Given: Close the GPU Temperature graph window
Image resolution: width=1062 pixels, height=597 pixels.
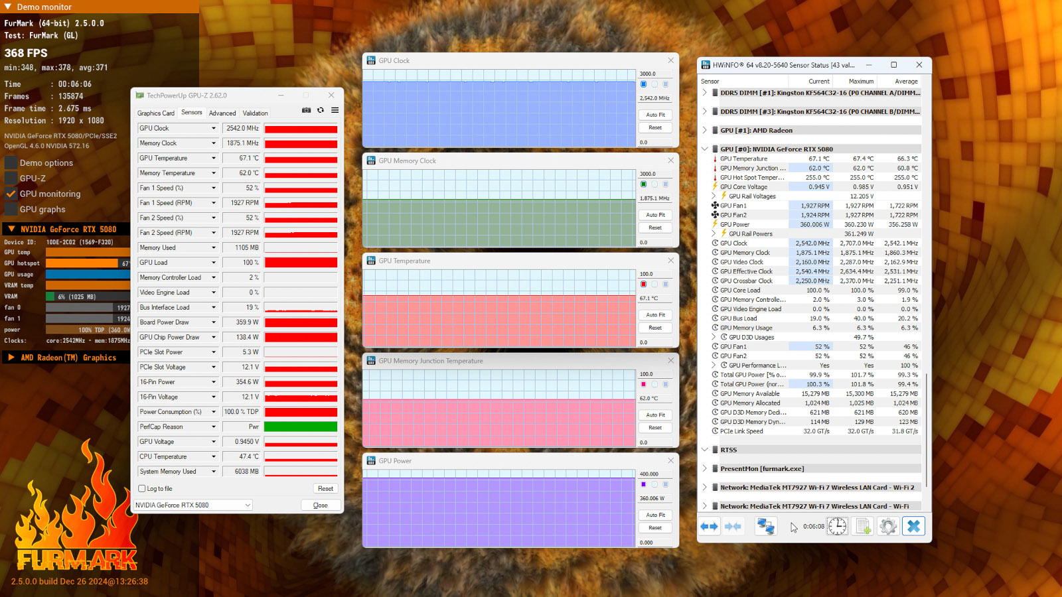Looking at the screenshot, I should point(670,261).
